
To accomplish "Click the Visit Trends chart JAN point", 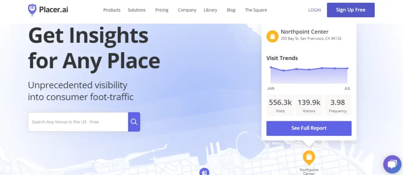I will (x=271, y=67).
